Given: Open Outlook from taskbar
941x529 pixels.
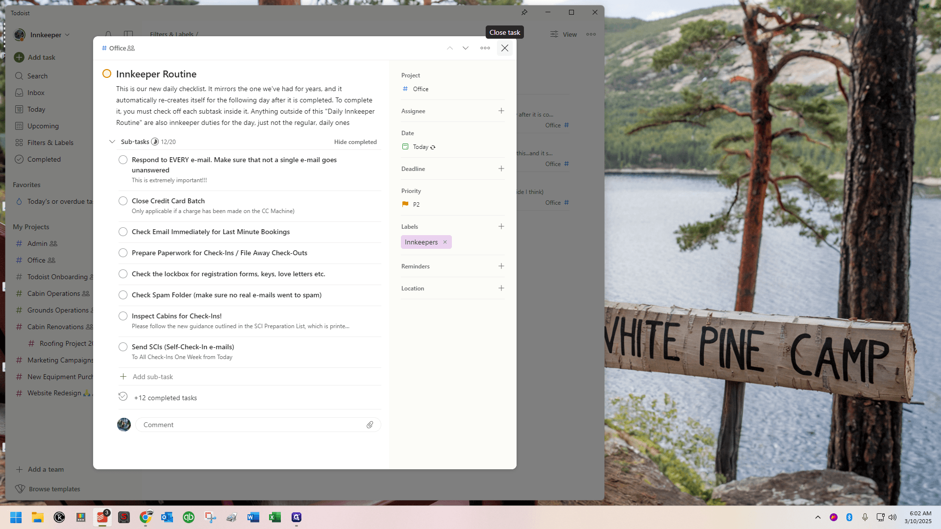Looking at the screenshot, I should [167, 517].
